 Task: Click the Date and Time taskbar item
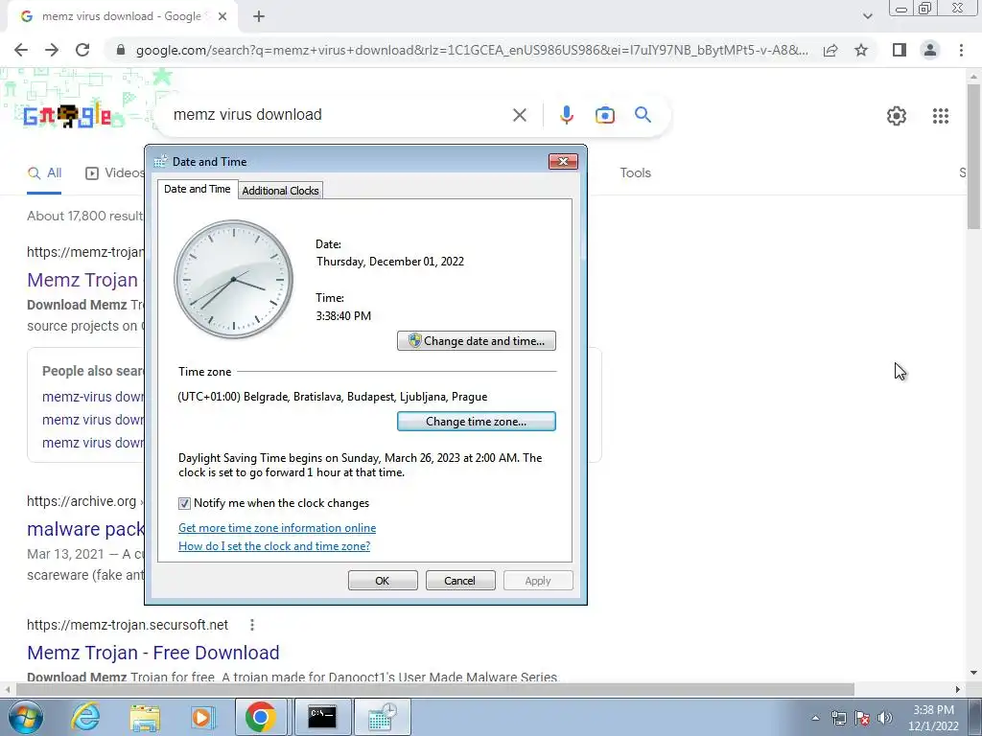tap(383, 717)
